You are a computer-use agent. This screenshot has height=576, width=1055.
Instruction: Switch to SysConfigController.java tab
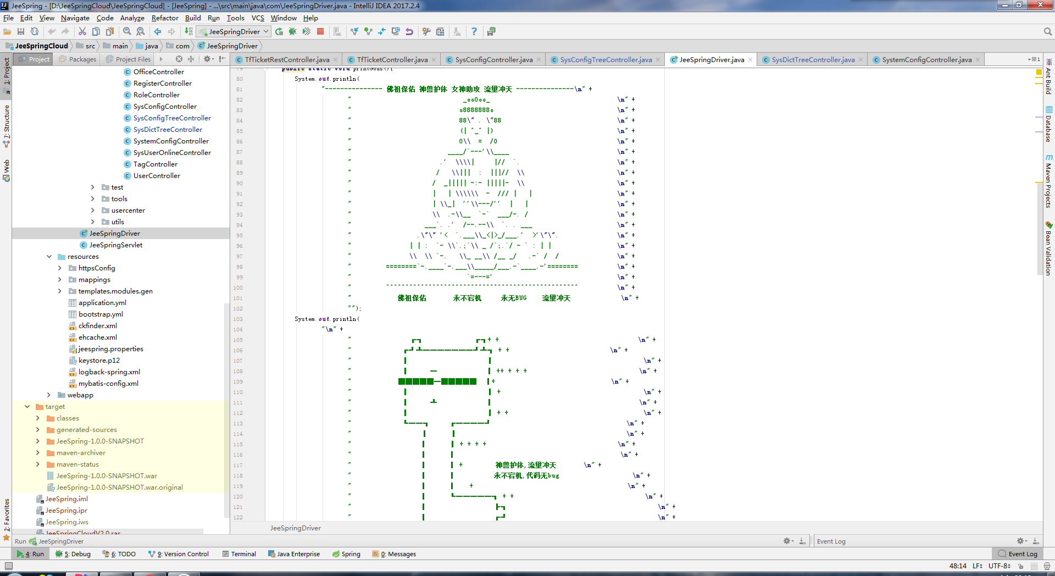pos(493,60)
